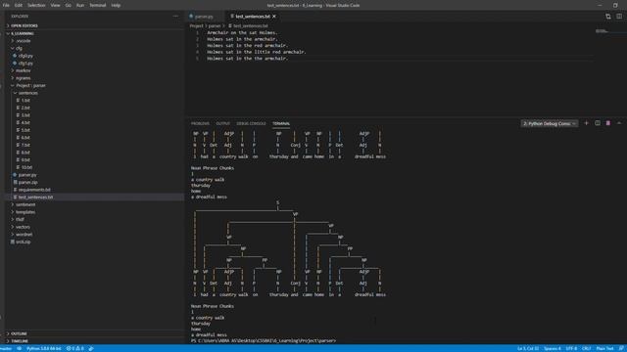627x352 pixels.
Task: Switch to the Debug Console tab
Action: [x=251, y=124]
